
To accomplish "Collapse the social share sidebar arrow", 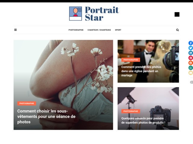I will point(191,82).
